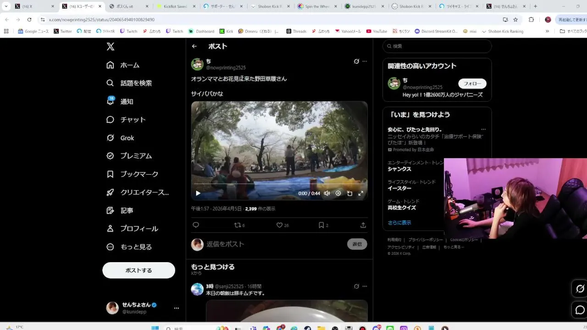Open account menu next to せんちょさん
The width and height of the screenshot is (587, 330).
point(177,308)
